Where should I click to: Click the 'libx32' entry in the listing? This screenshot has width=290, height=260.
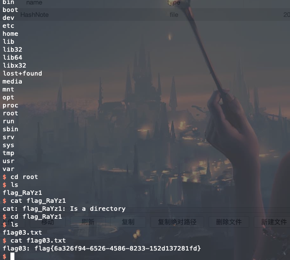pos(14,65)
